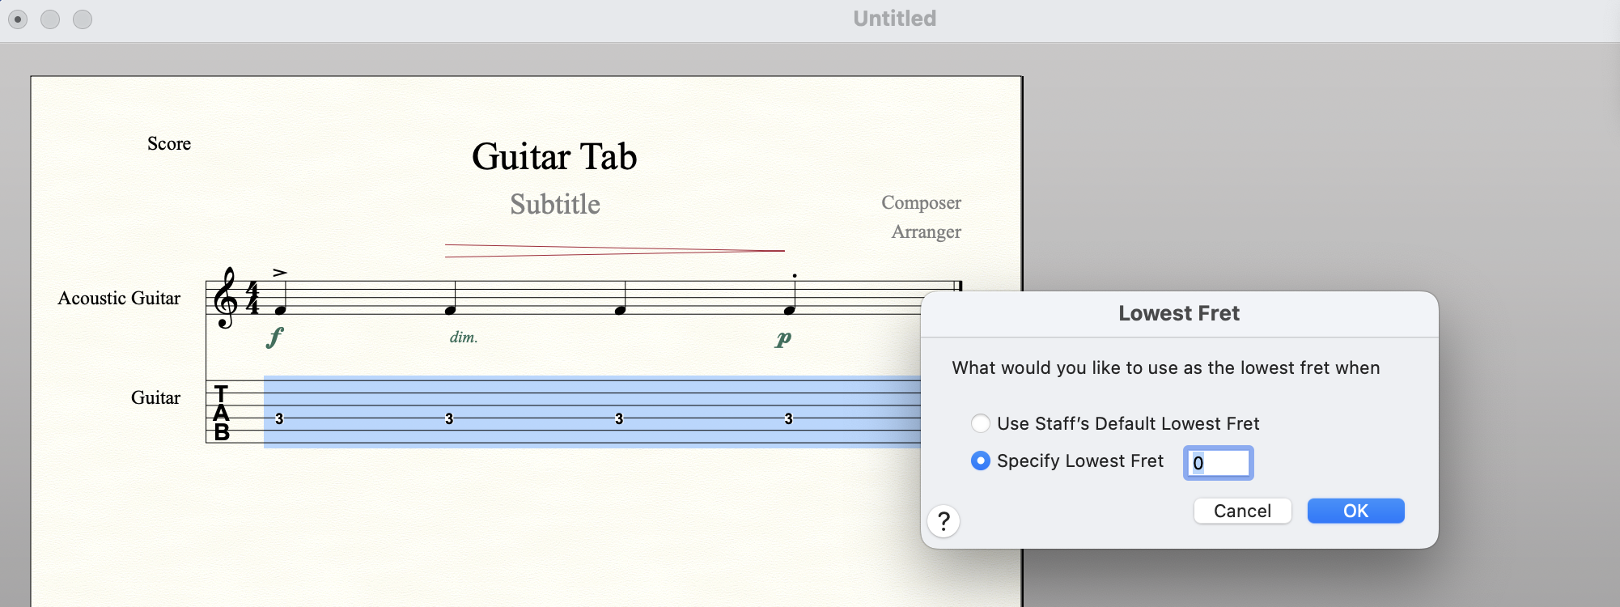Select the forte dynamic marking
The width and height of the screenshot is (1620, 607).
pos(275,337)
